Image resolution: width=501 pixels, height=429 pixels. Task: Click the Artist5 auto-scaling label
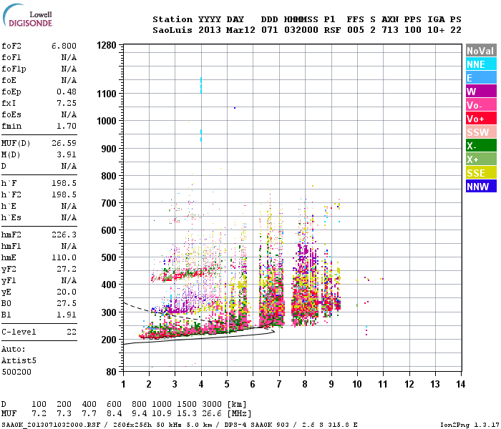click(19, 360)
